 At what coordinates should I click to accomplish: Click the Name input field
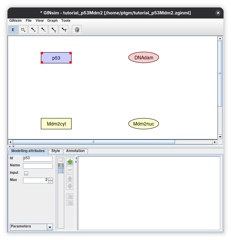point(38,166)
